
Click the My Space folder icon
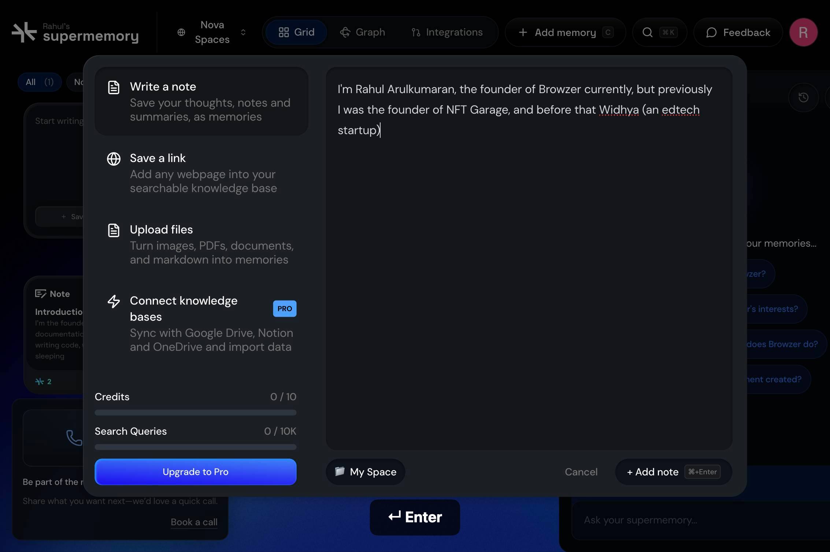pyautogui.click(x=340, y=471)
